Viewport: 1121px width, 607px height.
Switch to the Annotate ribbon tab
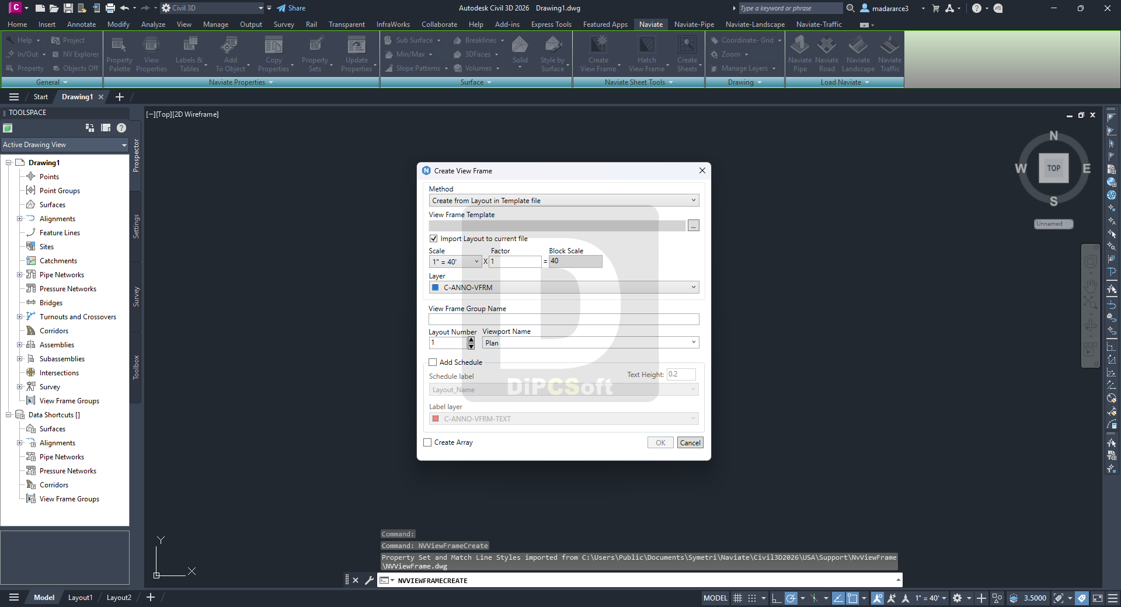point(81,25)
